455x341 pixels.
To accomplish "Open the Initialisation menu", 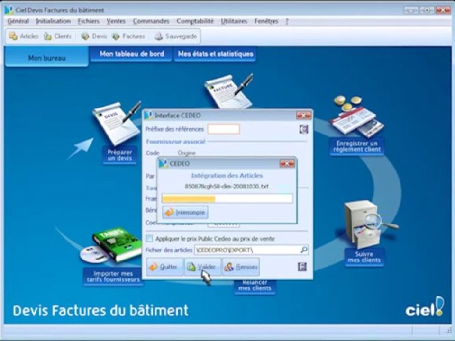I will (x=53, y=21).
